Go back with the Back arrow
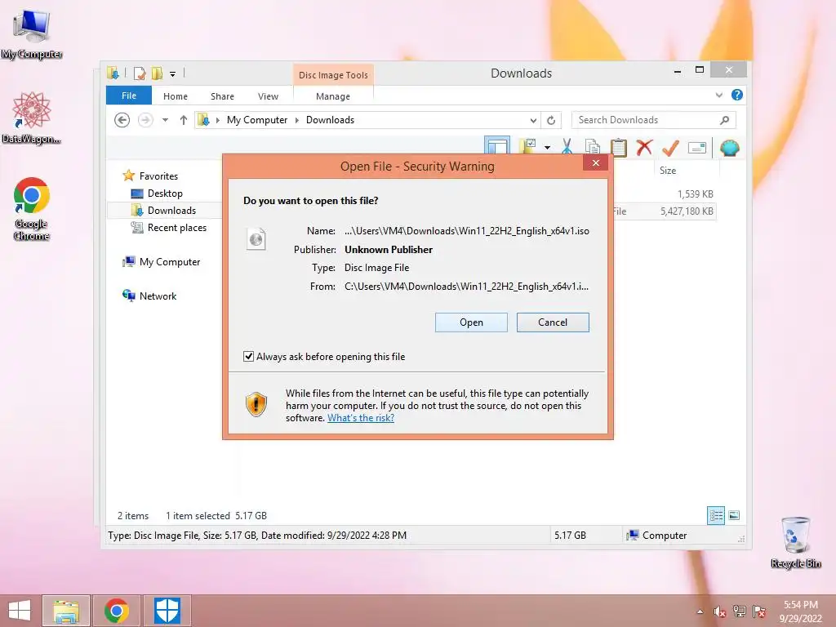The height and width of the screenshot is (627, 836). pyautogui.click(x=122, y=120)
